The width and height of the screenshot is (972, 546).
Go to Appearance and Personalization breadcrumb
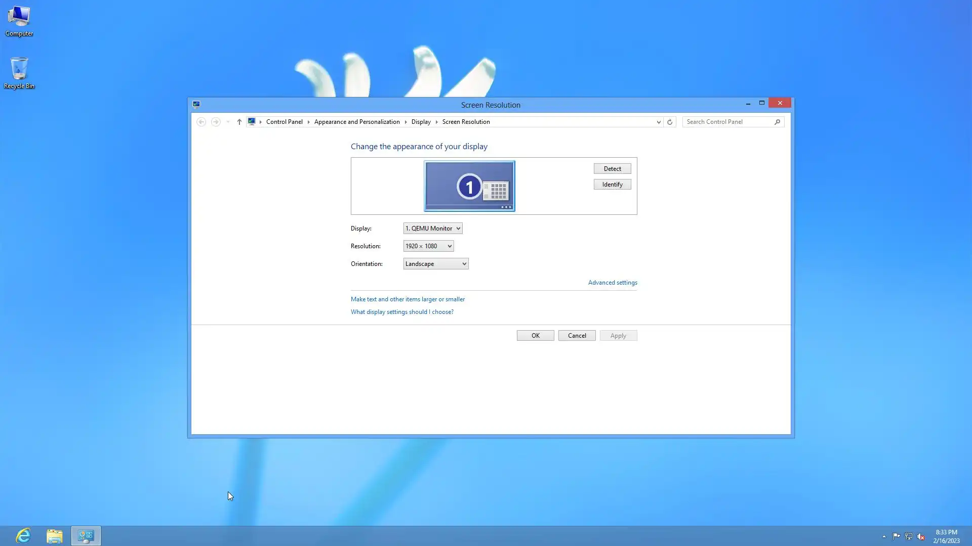(x=357, y=122)
